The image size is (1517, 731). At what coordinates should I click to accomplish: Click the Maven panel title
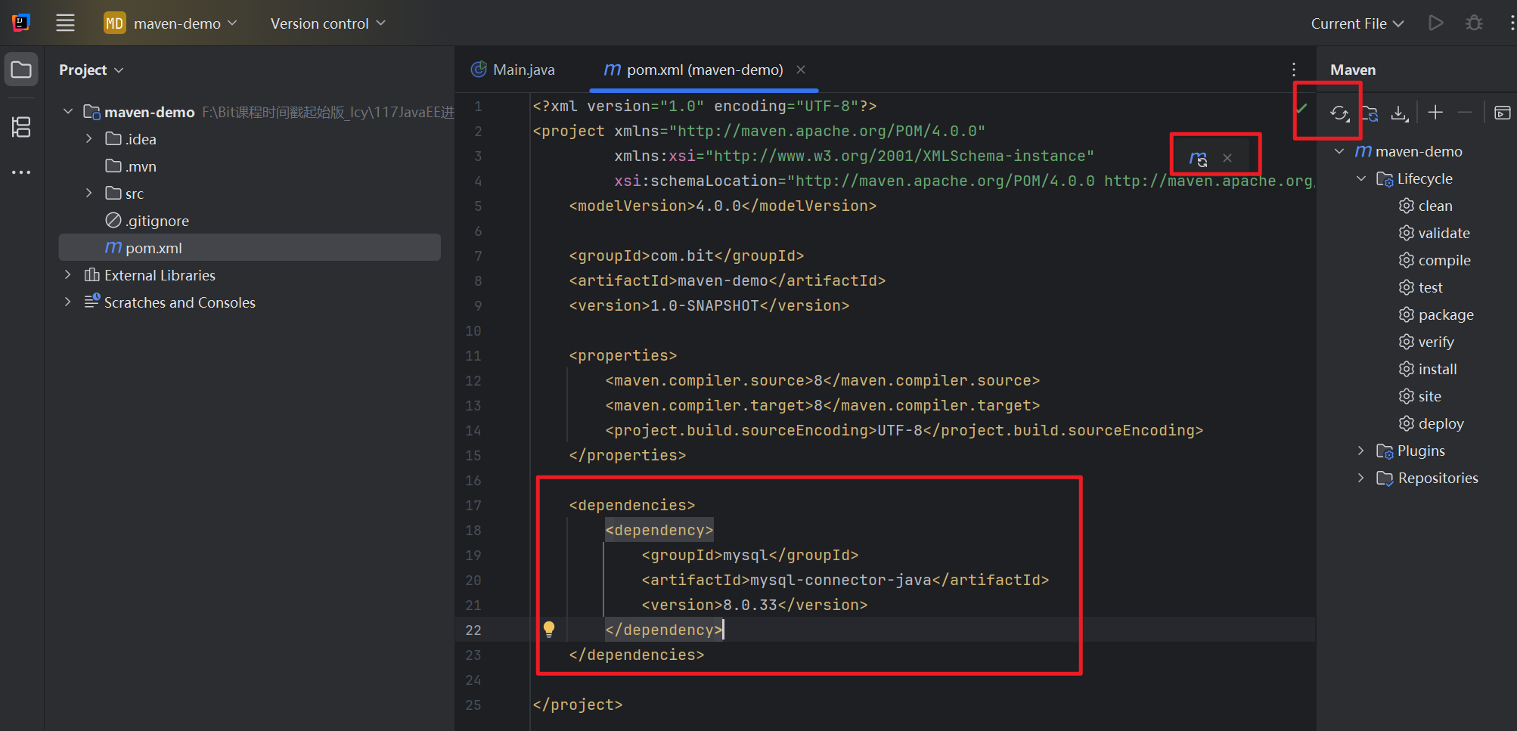[x=1353, y=70]
